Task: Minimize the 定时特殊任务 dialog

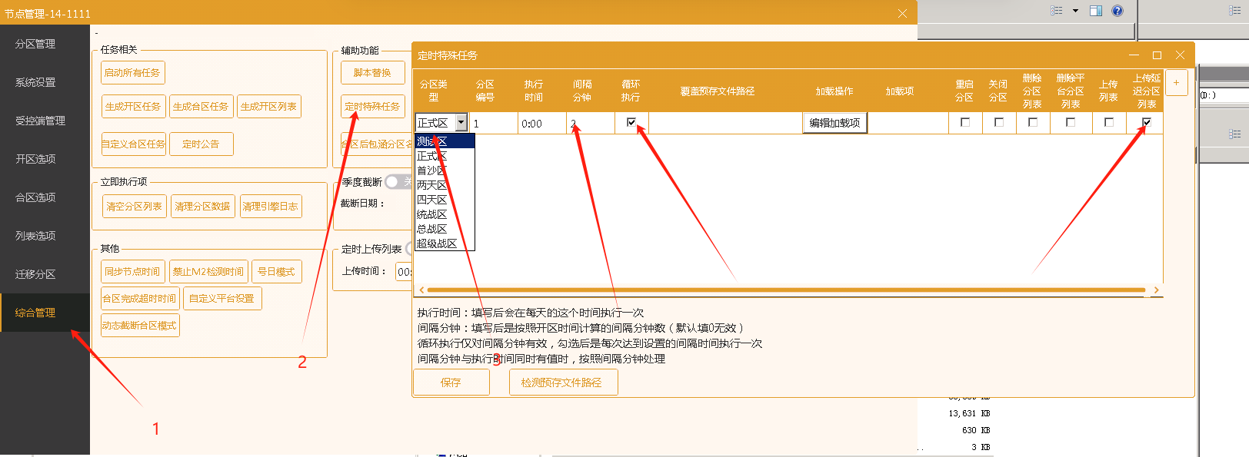Action: pos(1134,55)
